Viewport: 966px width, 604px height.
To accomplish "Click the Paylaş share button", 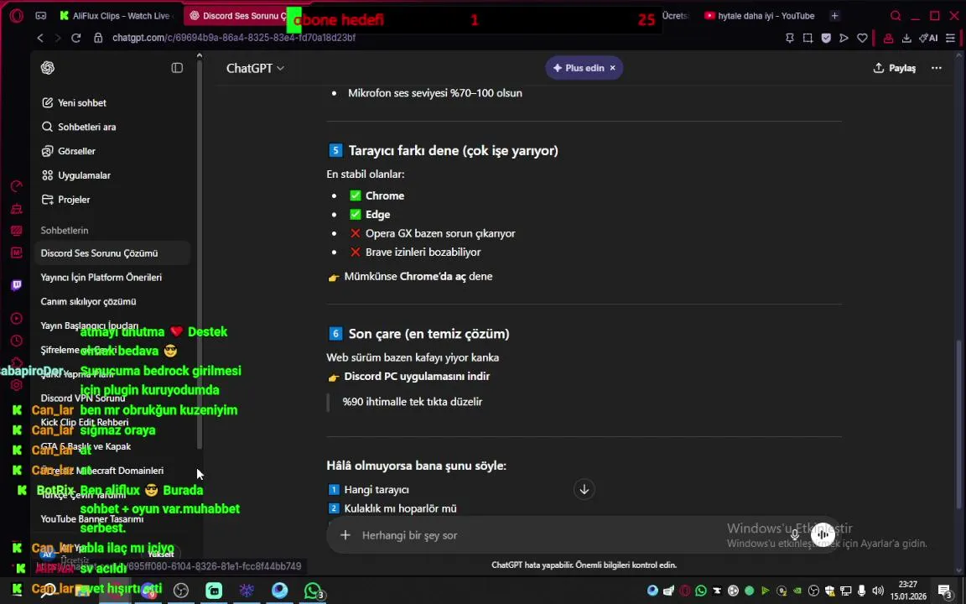I will 895,68.
